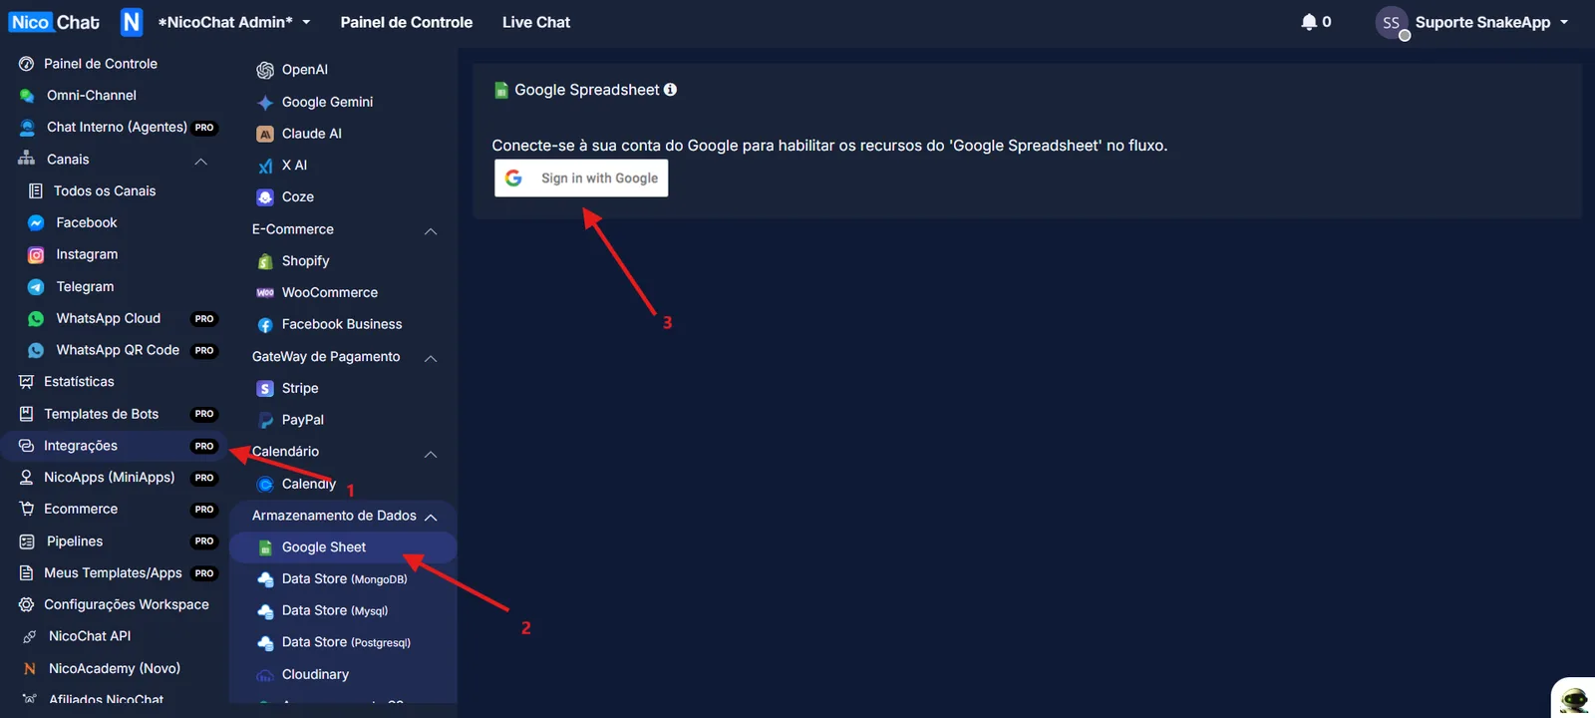The width and height of the screenshot is (1595, 718).
Task: Collapse the E-Commerce section
Action: 431,231
